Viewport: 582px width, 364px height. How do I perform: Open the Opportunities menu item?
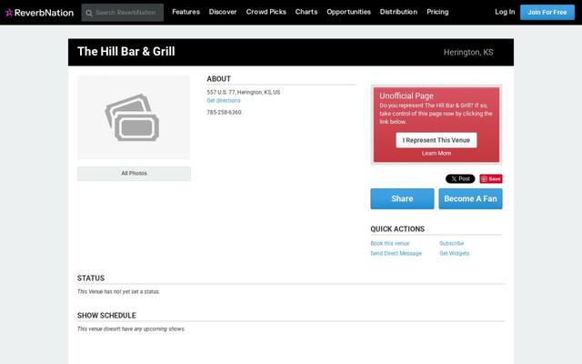point(348,12)
